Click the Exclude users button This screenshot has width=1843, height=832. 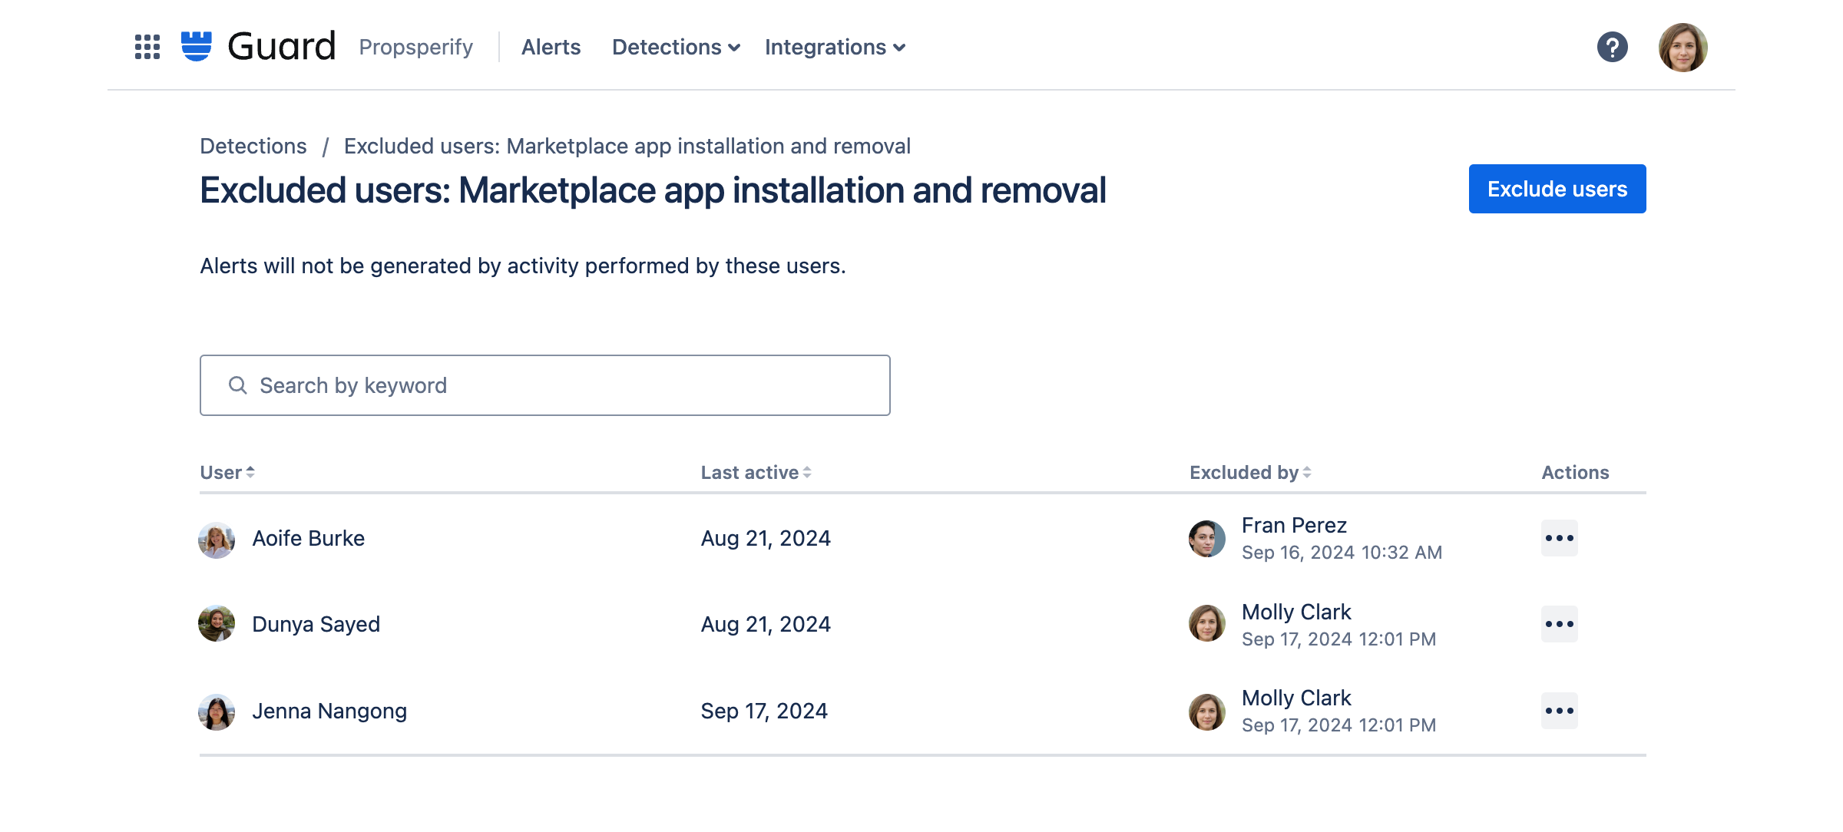(x=1557, y=188)
